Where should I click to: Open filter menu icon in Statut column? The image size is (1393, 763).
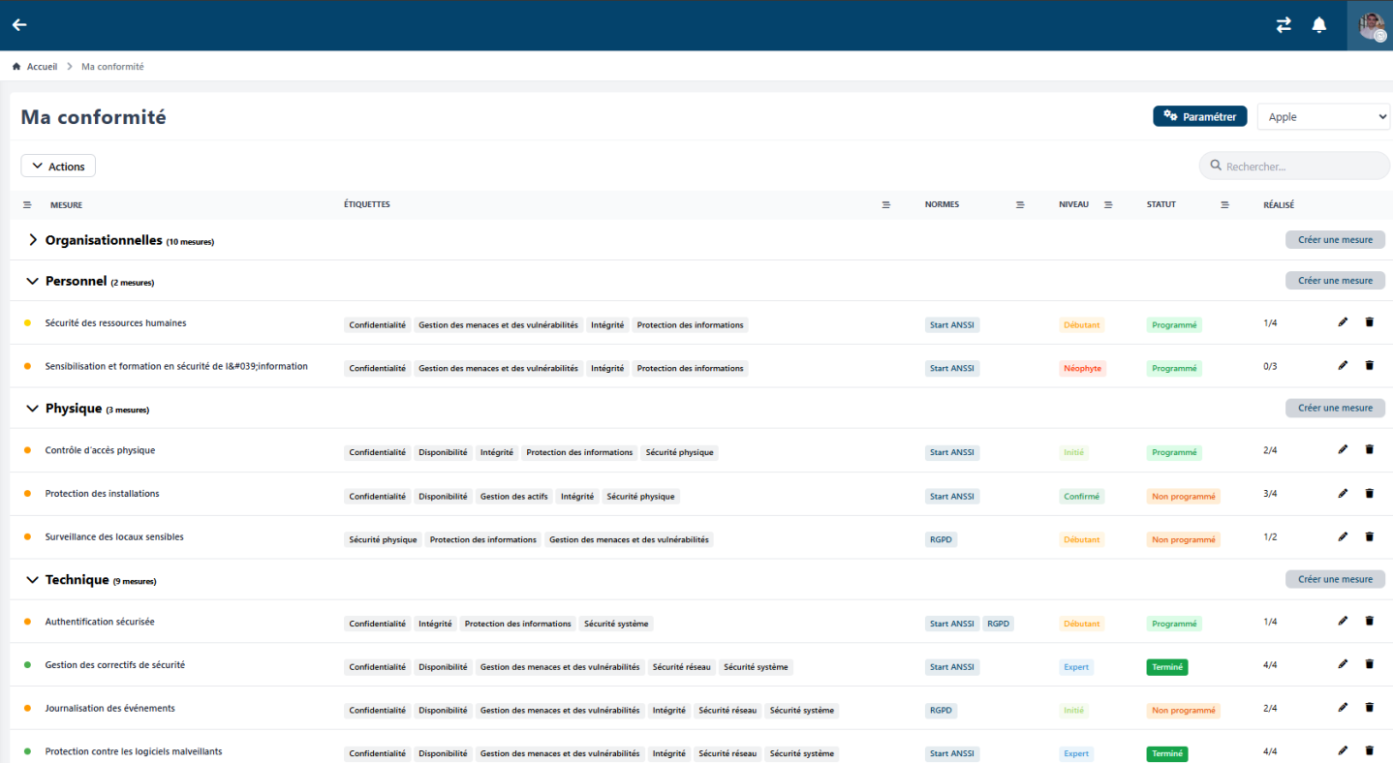pyautogui.click(x=1224, y=205)
